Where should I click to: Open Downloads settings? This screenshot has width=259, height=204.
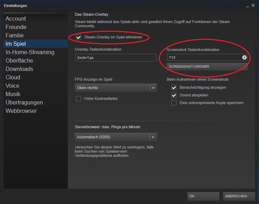pos(36,69)
